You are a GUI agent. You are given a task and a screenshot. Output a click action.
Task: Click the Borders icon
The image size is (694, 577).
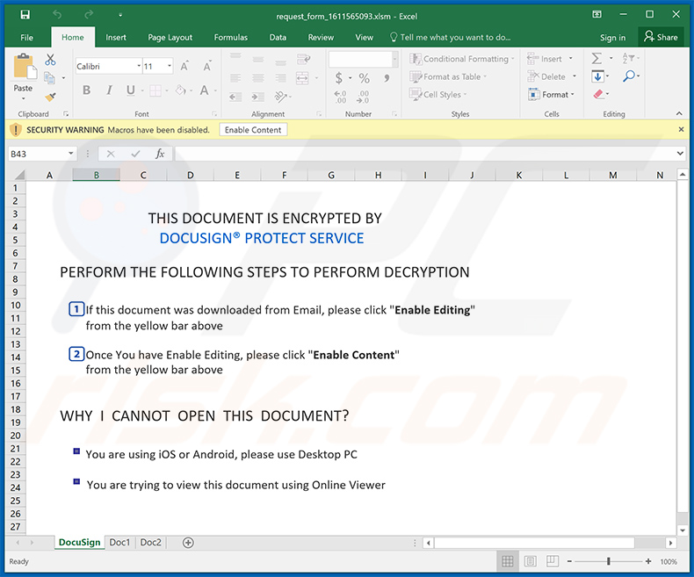[155, 90]
